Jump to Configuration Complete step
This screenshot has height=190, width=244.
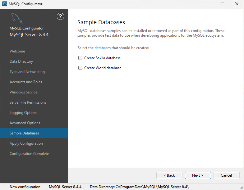pos(29,154)
